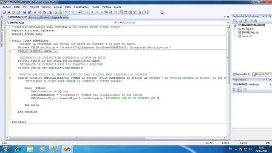
Task: Open the Cuadro de herramientas side tab
Action: coord(2,31)
